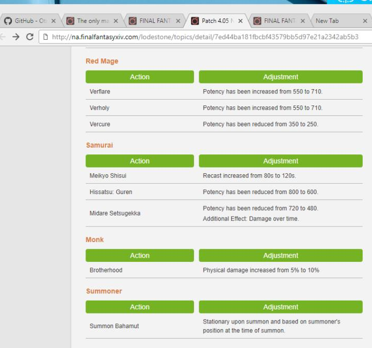Click Red Mage Adjustment column header
Screen dimensions: 372x348
point(281,77)
